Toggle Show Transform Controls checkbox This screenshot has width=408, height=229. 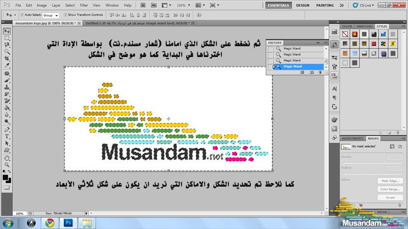click(x=65, y=15)
